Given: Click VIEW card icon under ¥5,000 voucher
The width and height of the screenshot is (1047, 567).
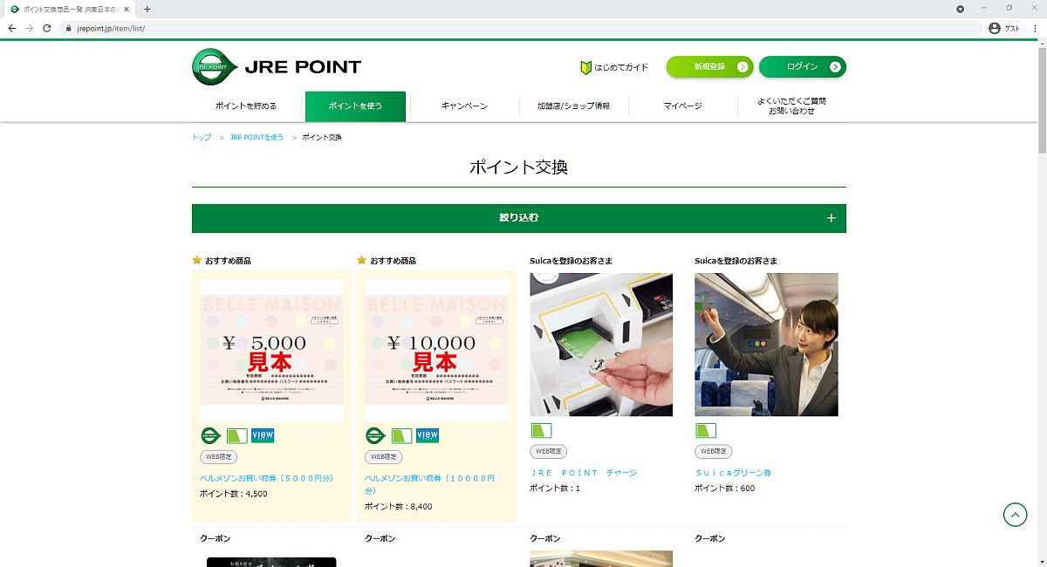Looking at the screenshot, I should coord(263,435).
